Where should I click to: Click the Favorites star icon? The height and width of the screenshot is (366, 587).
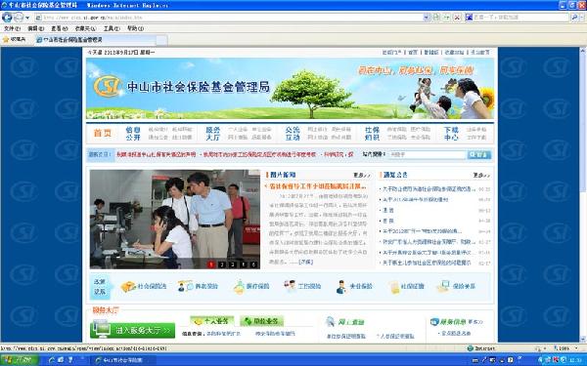(6, 39)
